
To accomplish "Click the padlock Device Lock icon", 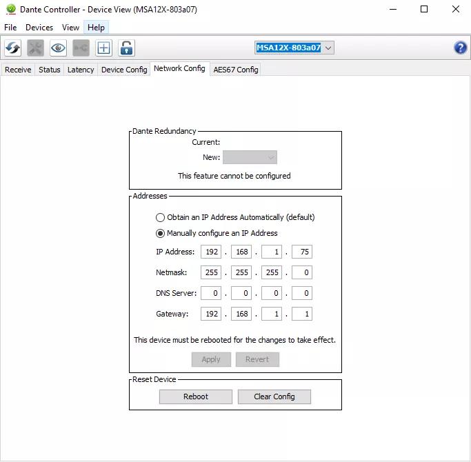I will coord(126,48).
